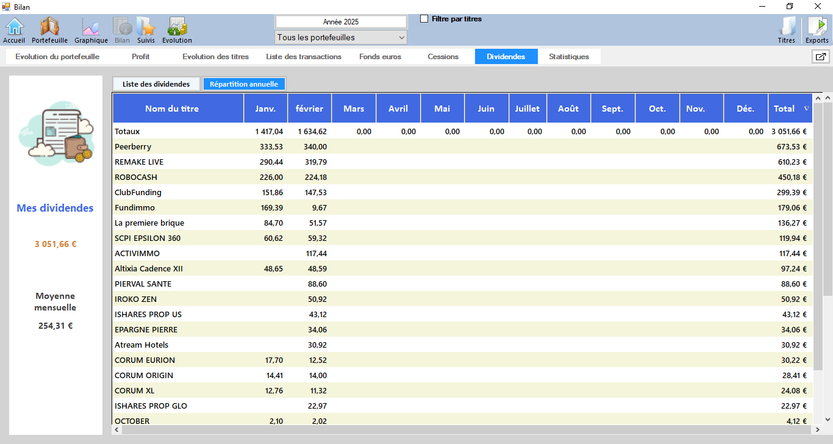
Task: Click the février column header
Action: [x=310, y=109]
